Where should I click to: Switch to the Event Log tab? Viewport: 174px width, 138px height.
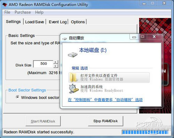click(58, 22)
